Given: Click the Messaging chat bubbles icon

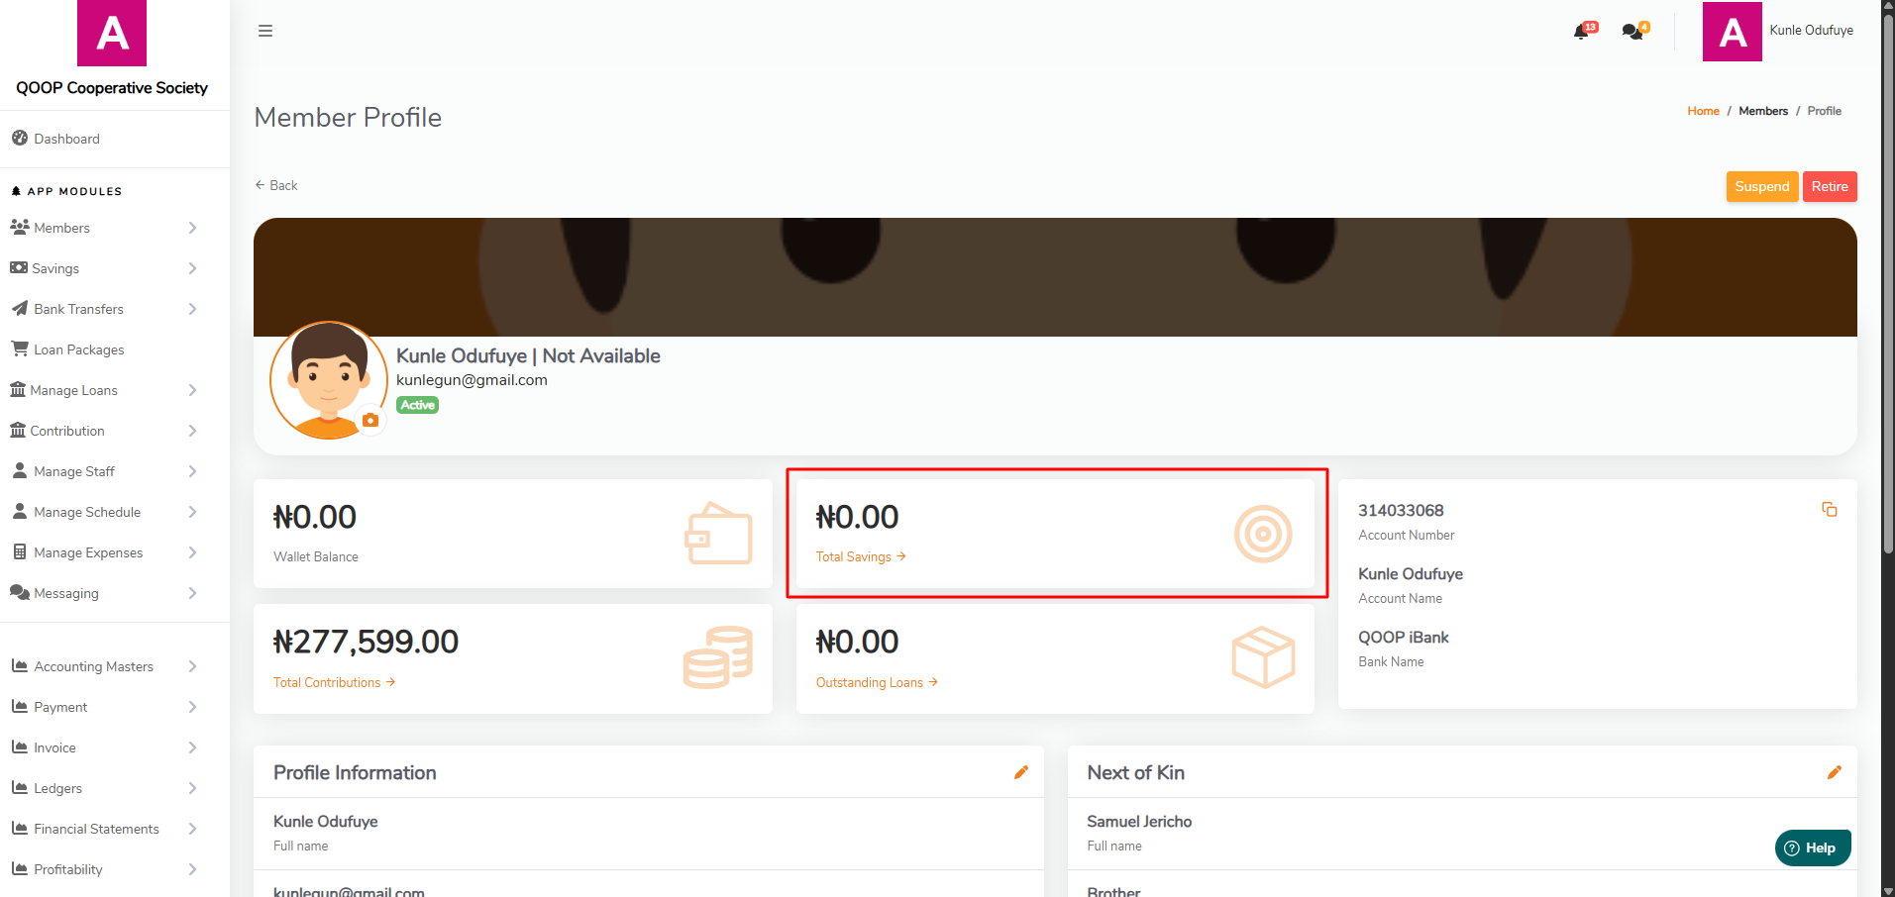Looking at the screenshot, I should coord(20,592).
